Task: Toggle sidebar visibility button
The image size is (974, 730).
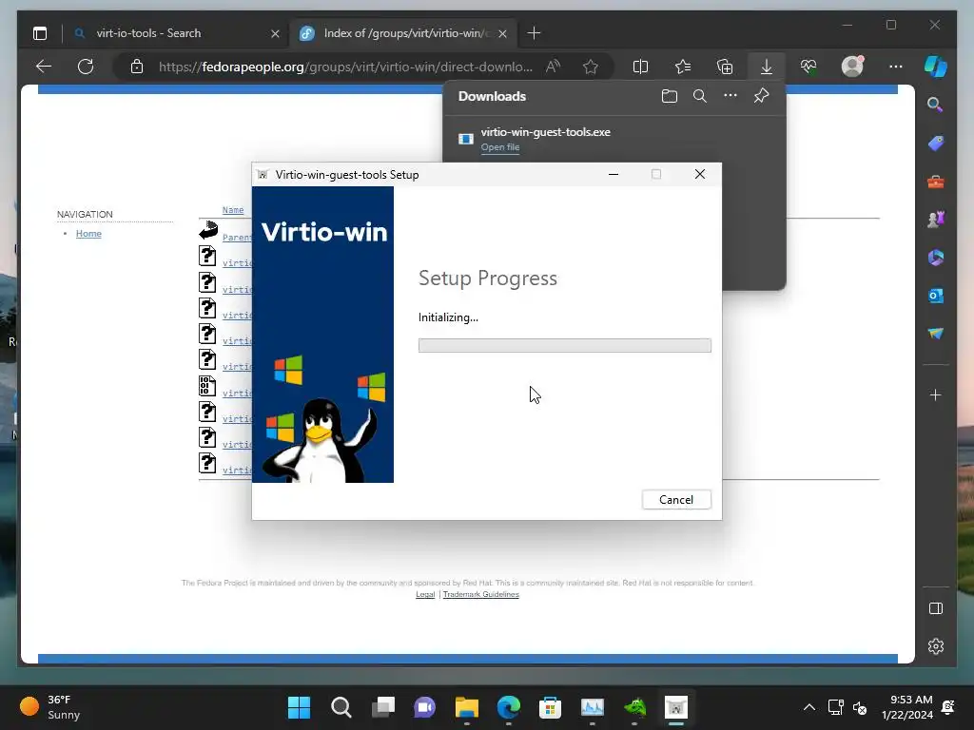Action: (936, 608)
